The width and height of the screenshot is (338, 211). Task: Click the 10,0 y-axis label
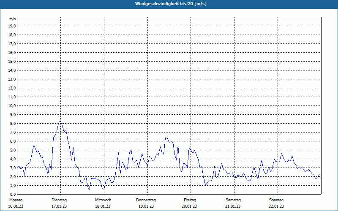pyautogui.click(x=12, y=106)
